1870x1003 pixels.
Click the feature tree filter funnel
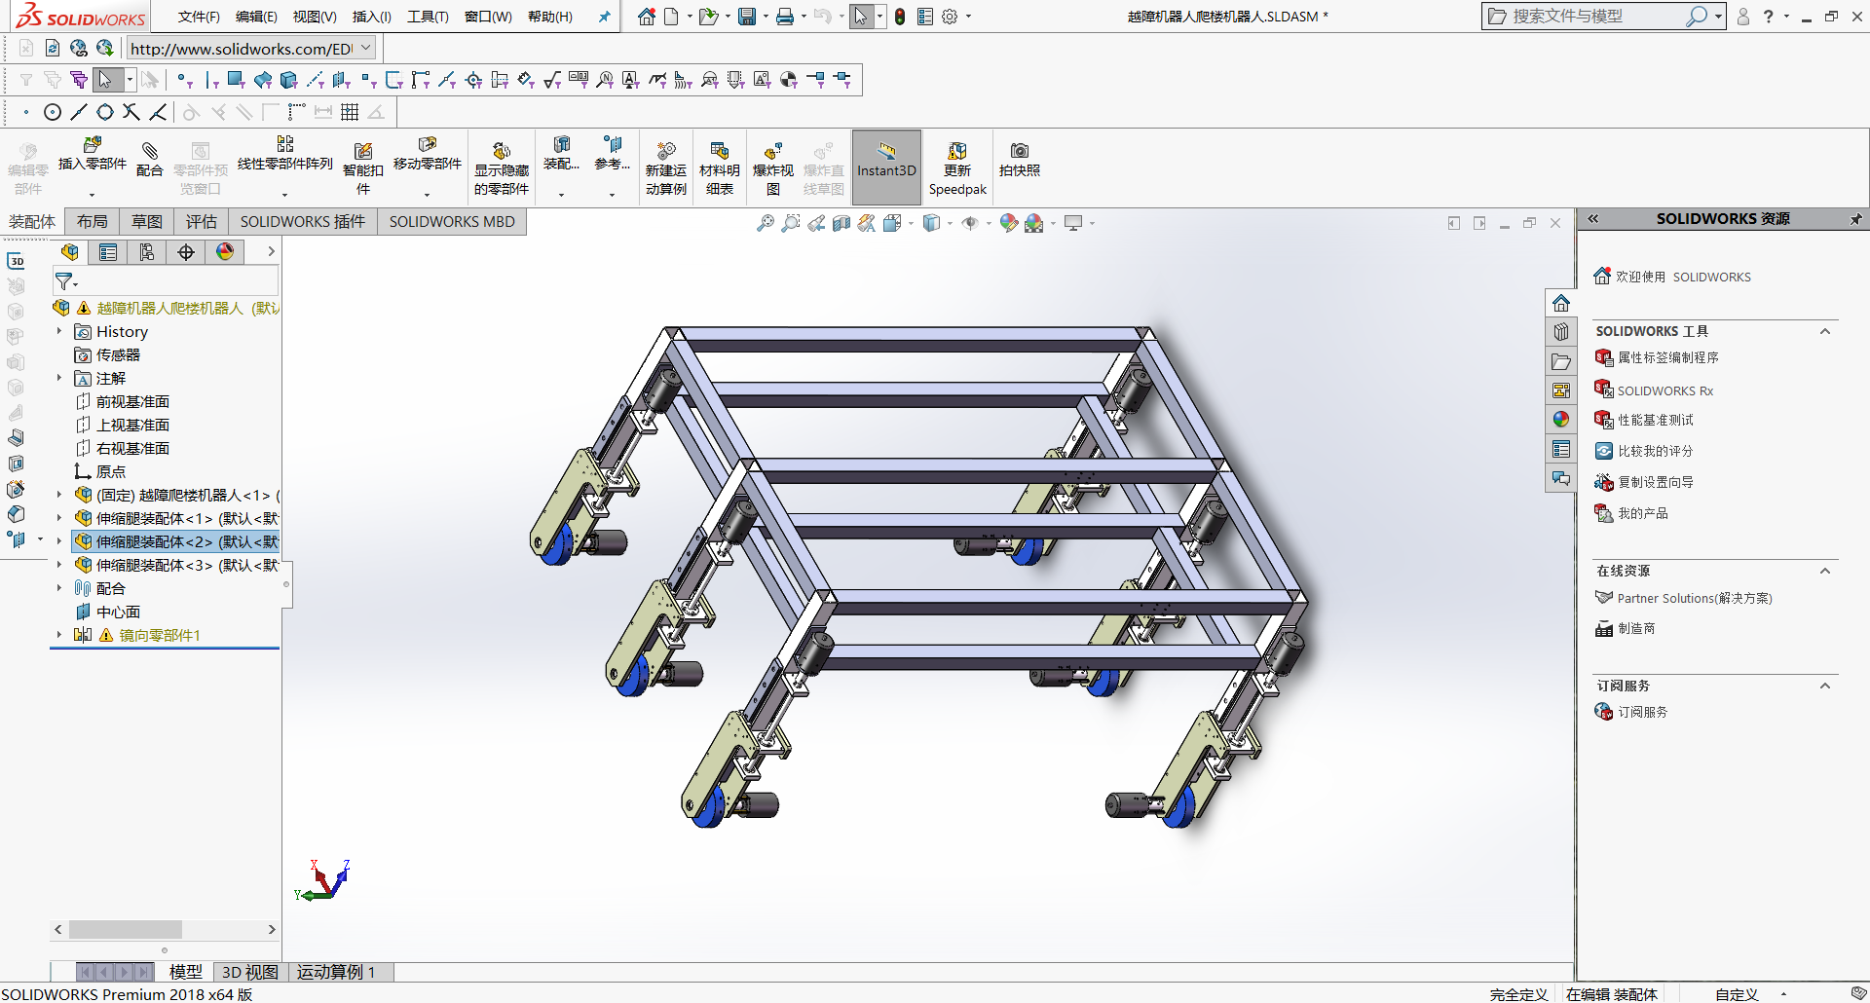click(65, 281)
